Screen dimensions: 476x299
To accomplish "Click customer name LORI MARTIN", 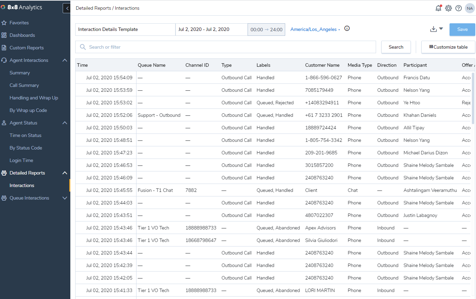I will (320, 290).
